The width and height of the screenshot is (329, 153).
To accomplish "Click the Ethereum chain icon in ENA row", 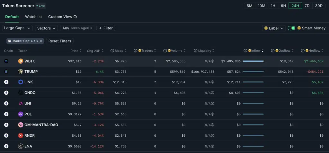I will [6, 146].
